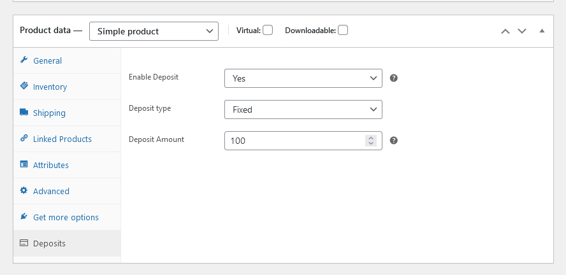Click the Deposit type label

[150, 108]
